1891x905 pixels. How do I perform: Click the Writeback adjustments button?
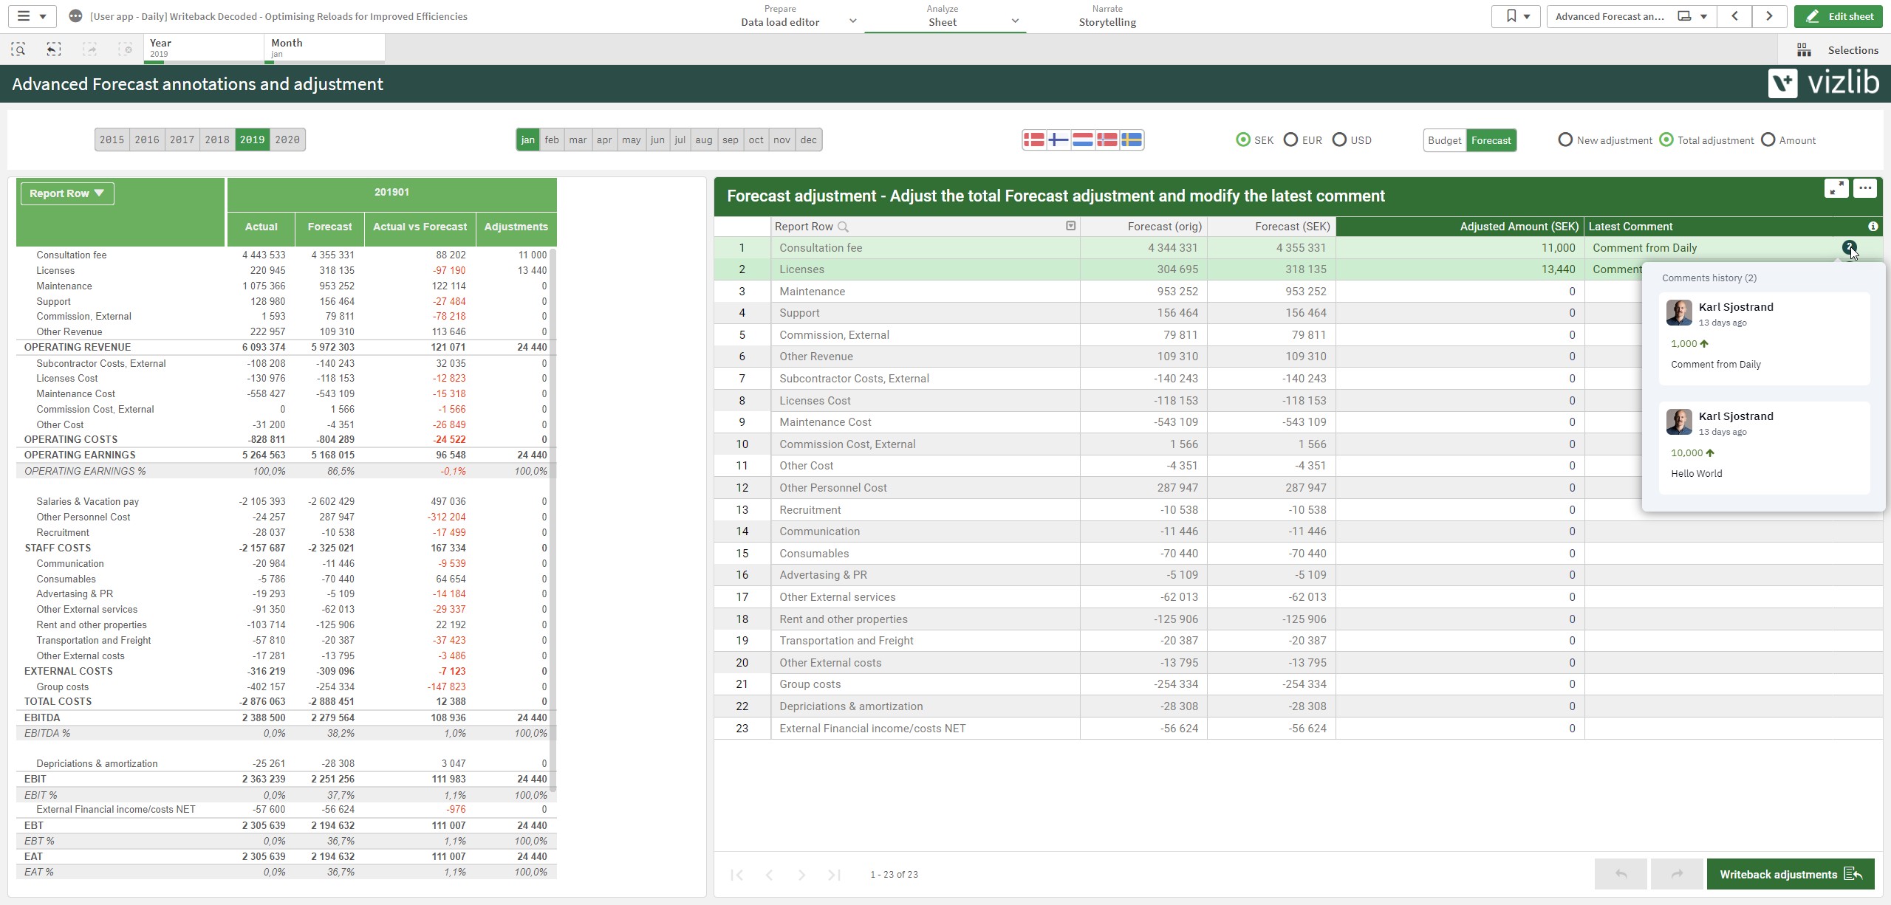[x=1791, y=874]
